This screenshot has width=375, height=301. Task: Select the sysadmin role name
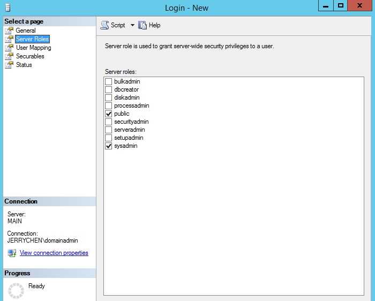point(126,146)
